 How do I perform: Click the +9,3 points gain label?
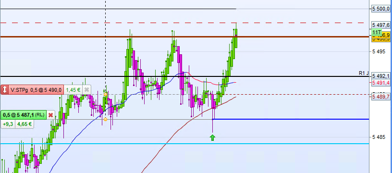[x=8, y=124]
